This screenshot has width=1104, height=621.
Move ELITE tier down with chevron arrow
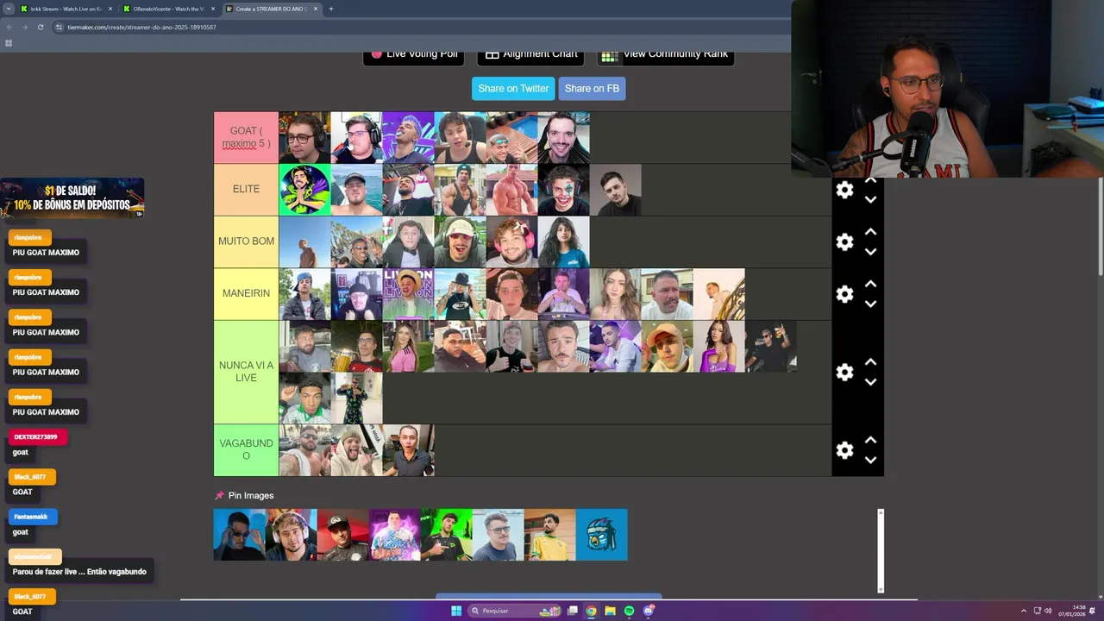point(870,200)
